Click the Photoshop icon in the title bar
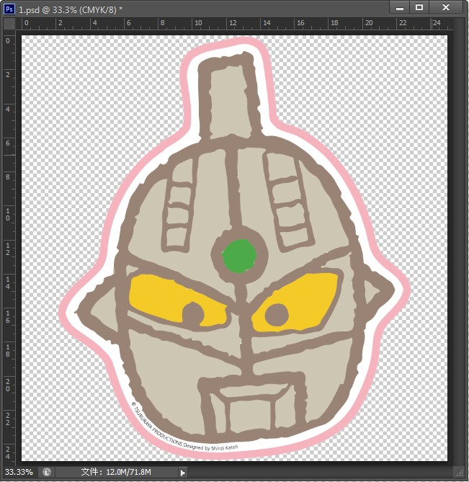This screenshot has width=469, height=482. coord(9,8)
